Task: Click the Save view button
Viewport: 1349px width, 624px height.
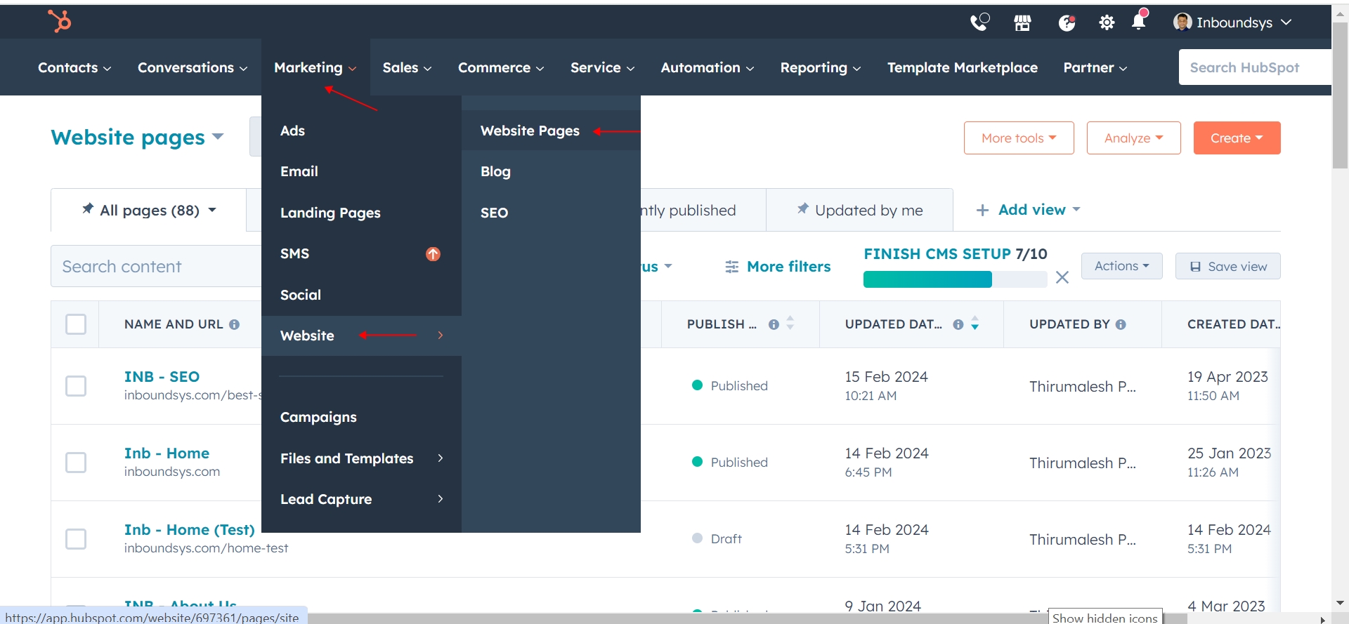Action: pyautogui.click(x=1227, y=266)
